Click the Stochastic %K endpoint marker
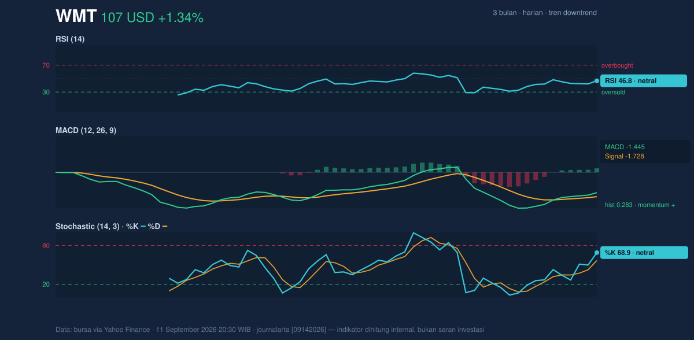This screenshot has height=340, width=694. click(597, 253)
